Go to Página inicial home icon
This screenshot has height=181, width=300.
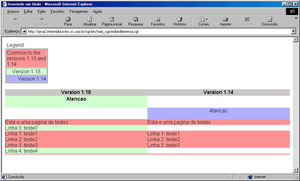[x=112, y=19]
